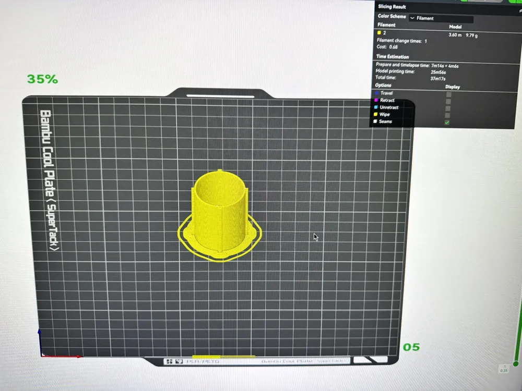Click the 'Wipe' option label
The width and height of the screenshot is (522, 391).
click(x=384, y=114)
